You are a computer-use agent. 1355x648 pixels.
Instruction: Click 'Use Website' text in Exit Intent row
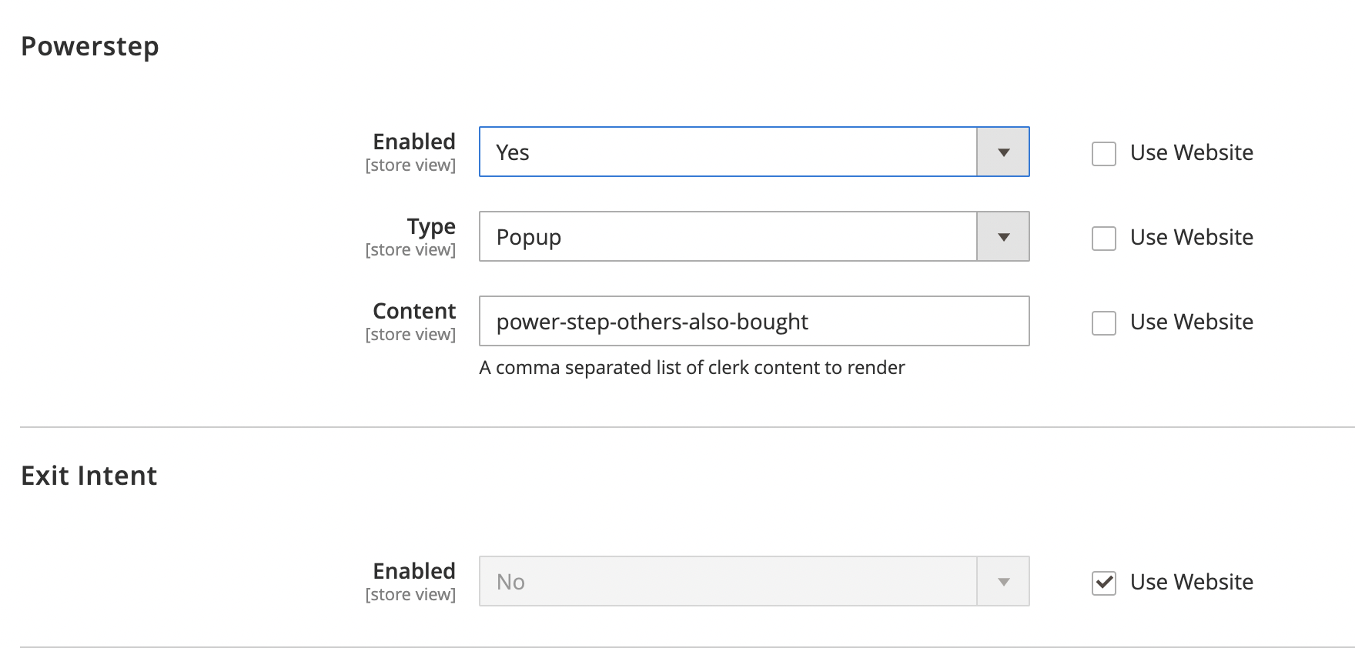(1191, 582)
